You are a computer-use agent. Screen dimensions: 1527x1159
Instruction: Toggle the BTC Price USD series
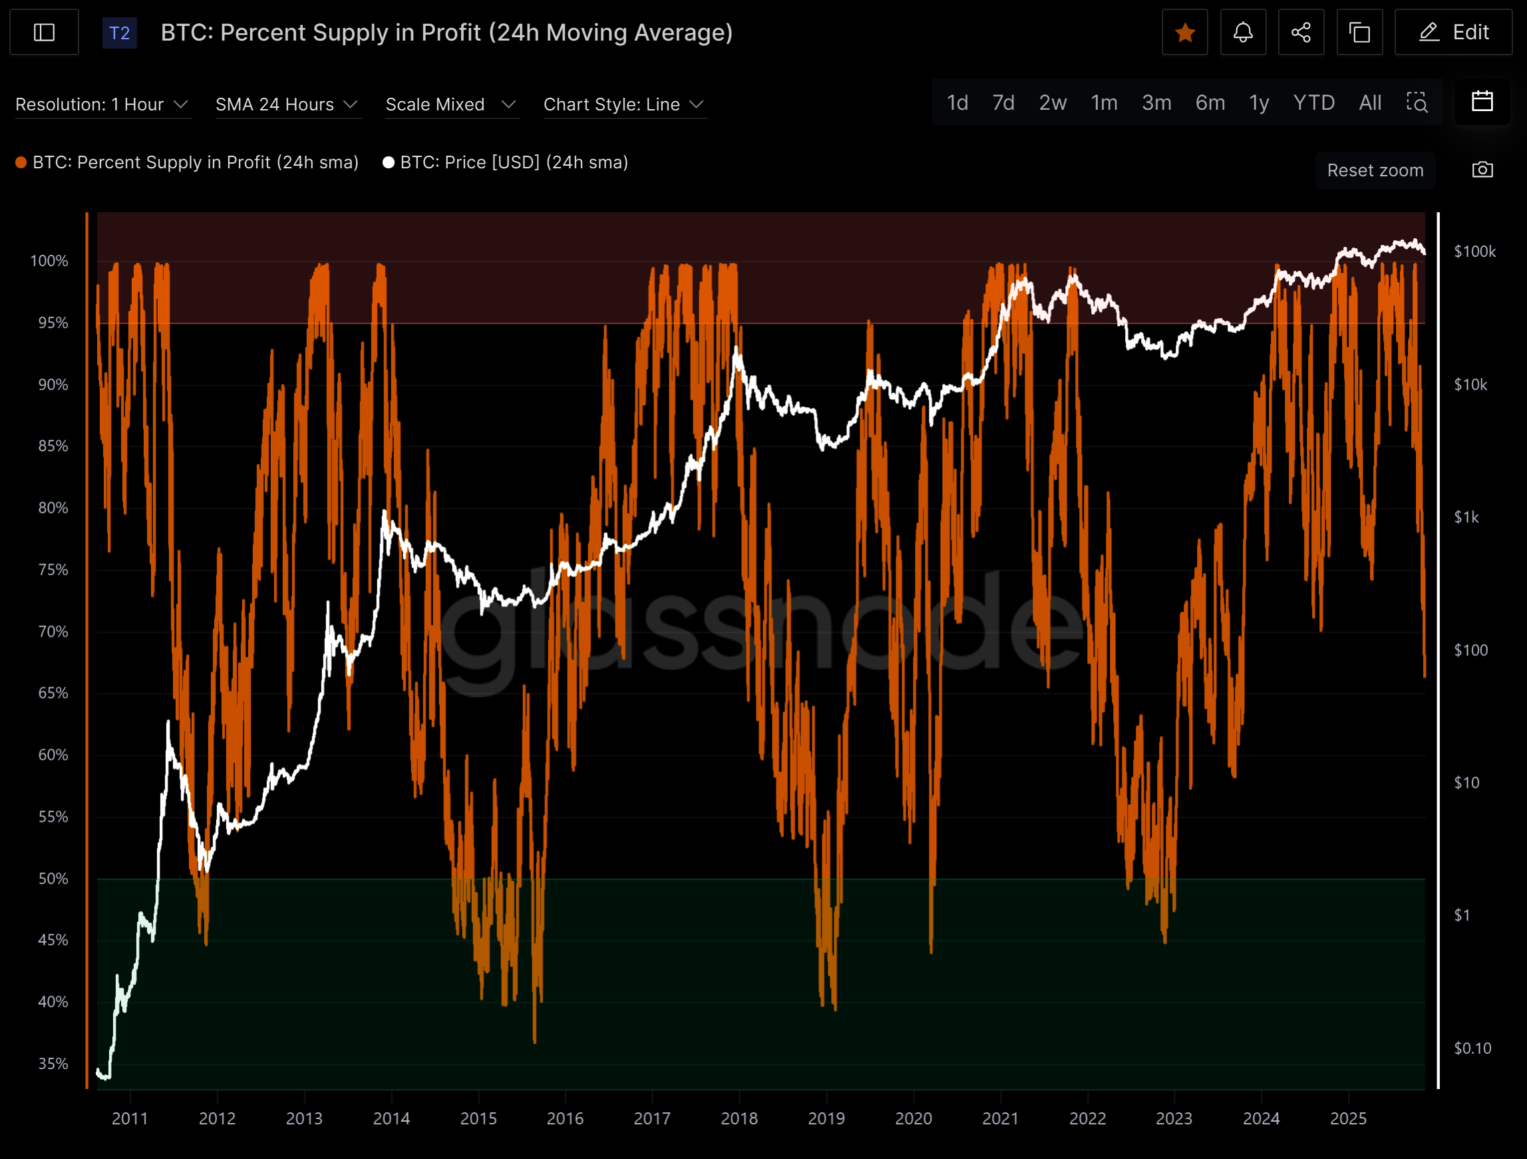click(x=514, y=162)
